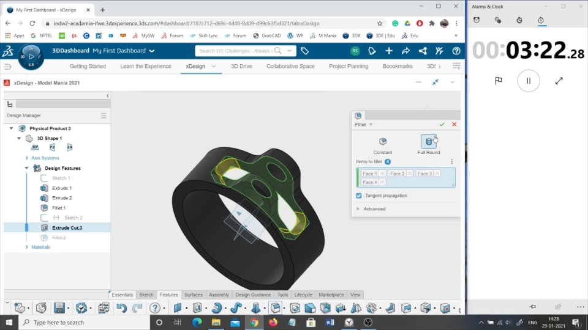The width and height of the screenshot is (588, 330).
Task: Open the Design Manager menu icon
Action: [x=104, y=116]
